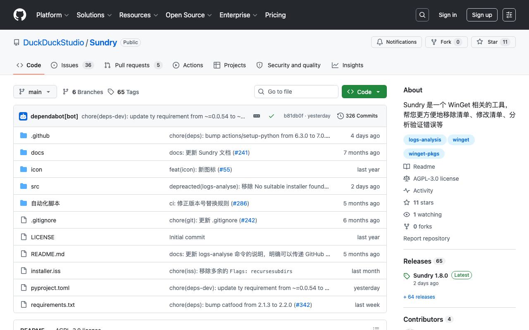Open installer.iss file icon
Viewport: 529px width, 330px height.
(x=24, y=271)
